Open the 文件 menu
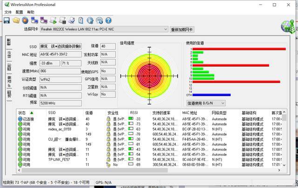The width and height of the screenshot is (298, 188). click(8, 12)
